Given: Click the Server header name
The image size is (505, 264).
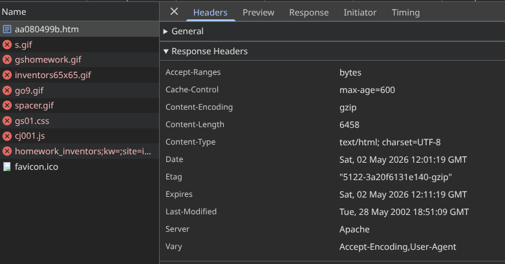Looking at the screenshot, I should coord(177,229).
